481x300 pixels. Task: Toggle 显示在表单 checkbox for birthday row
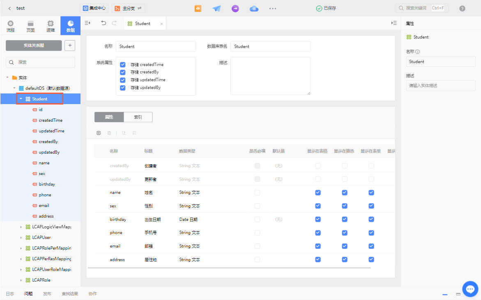tap(371, 219)
